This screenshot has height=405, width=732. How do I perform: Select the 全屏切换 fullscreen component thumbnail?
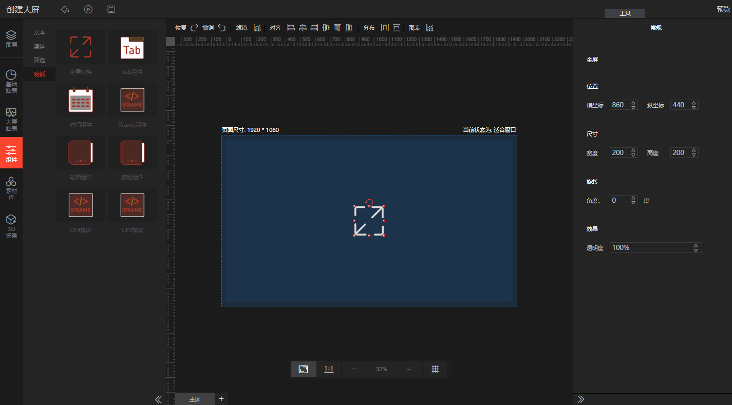coord(81,47)
